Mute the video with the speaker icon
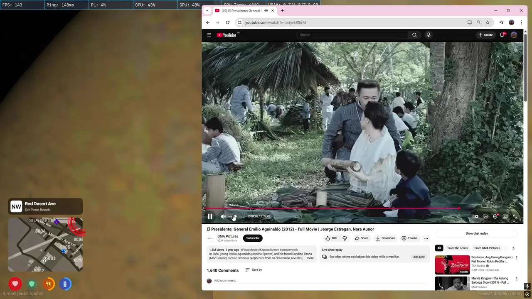Screen dimensions: 532x299 [x=223, y=216]
